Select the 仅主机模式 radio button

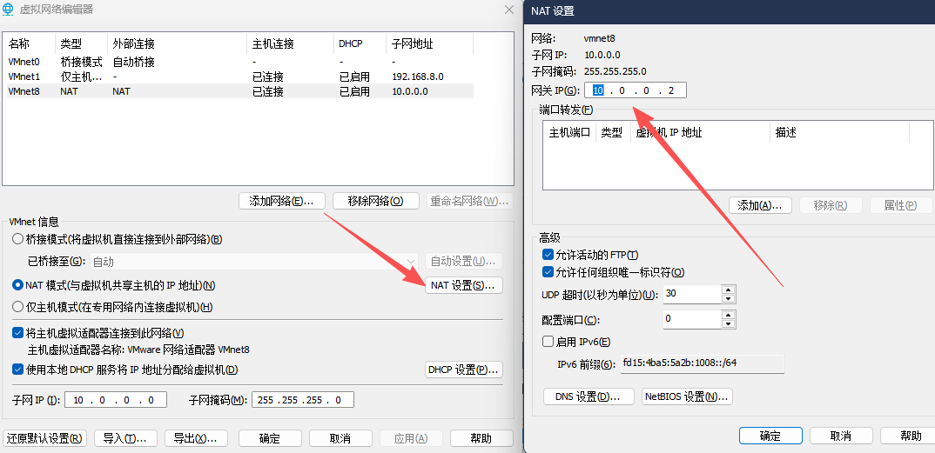coord(17,307)
